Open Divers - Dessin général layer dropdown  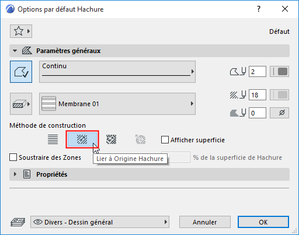(100, 222)
